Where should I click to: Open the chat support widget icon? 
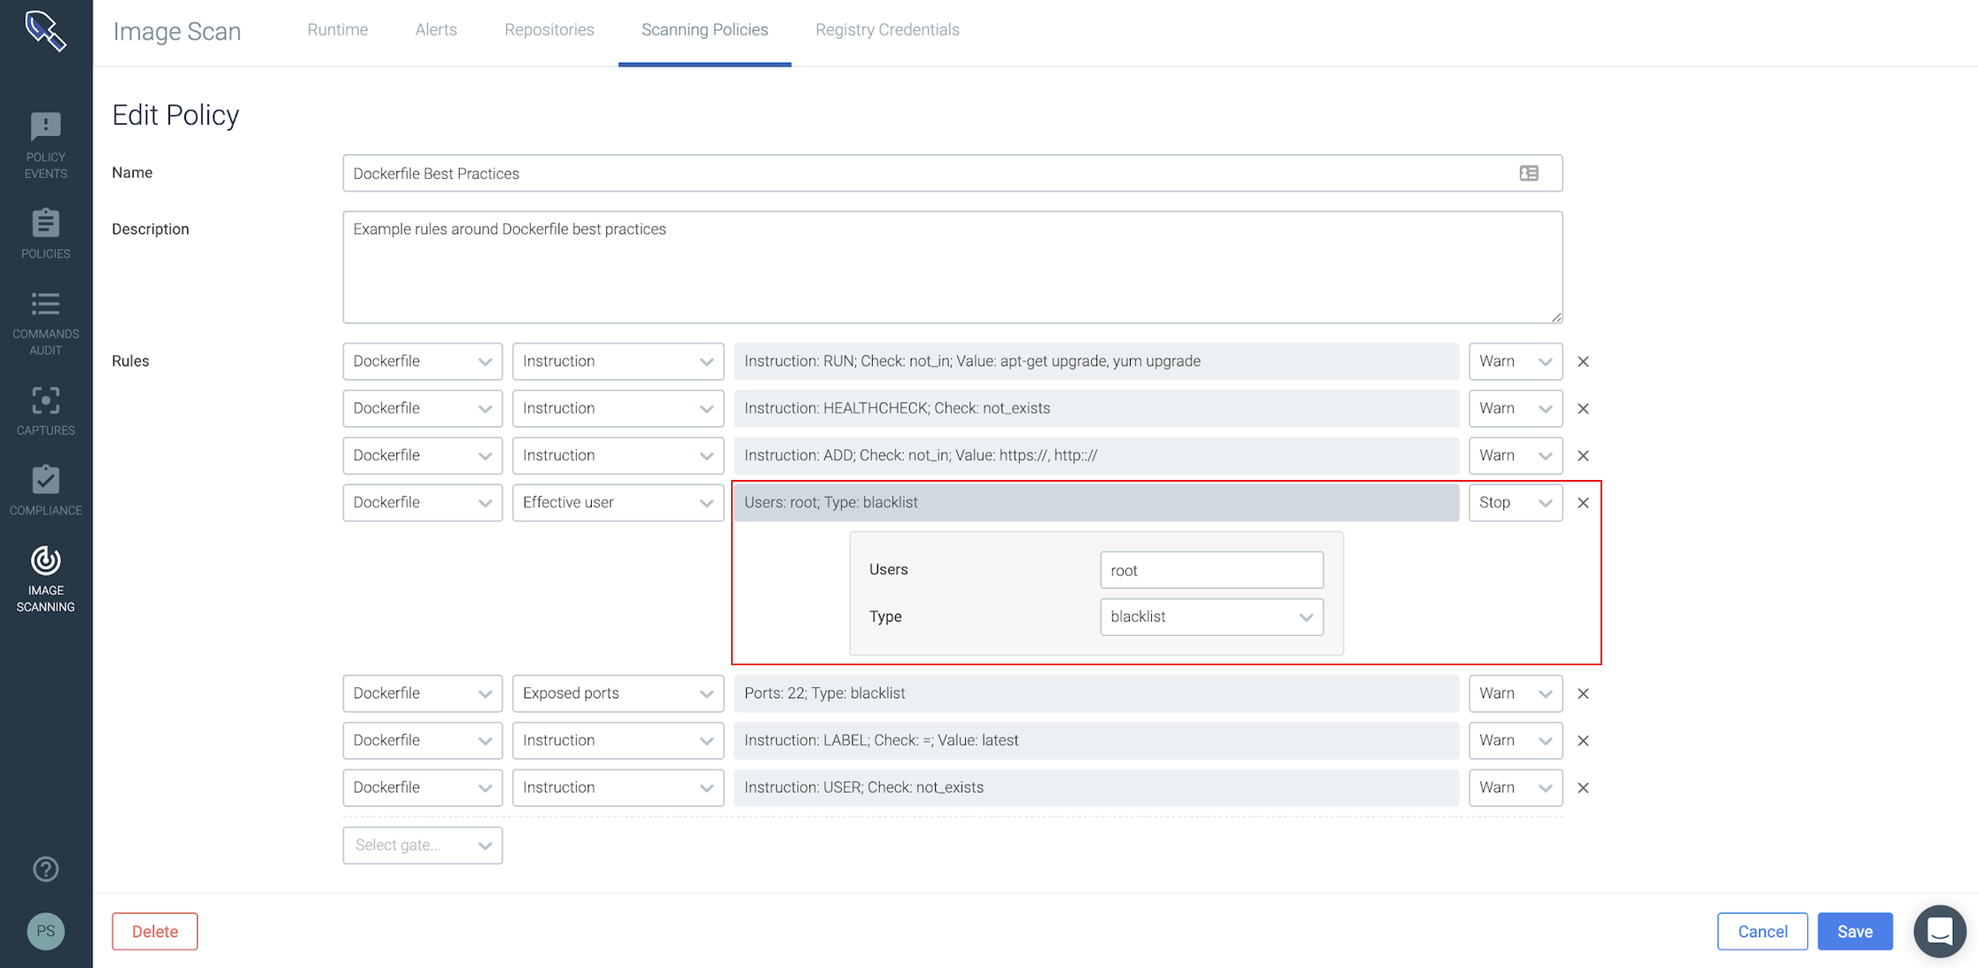(1940, 931)
